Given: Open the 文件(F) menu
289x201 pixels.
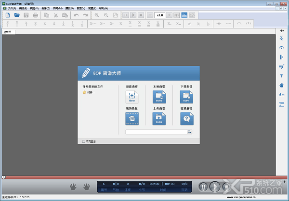Looking at the screenshot, I should [12, 9].
